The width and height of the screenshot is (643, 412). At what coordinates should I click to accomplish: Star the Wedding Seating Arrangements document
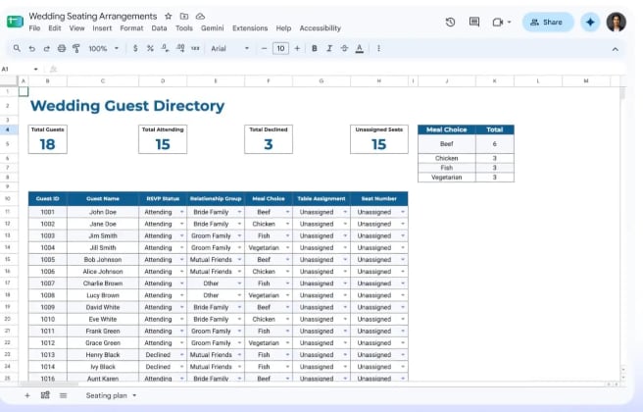[169, 16]
